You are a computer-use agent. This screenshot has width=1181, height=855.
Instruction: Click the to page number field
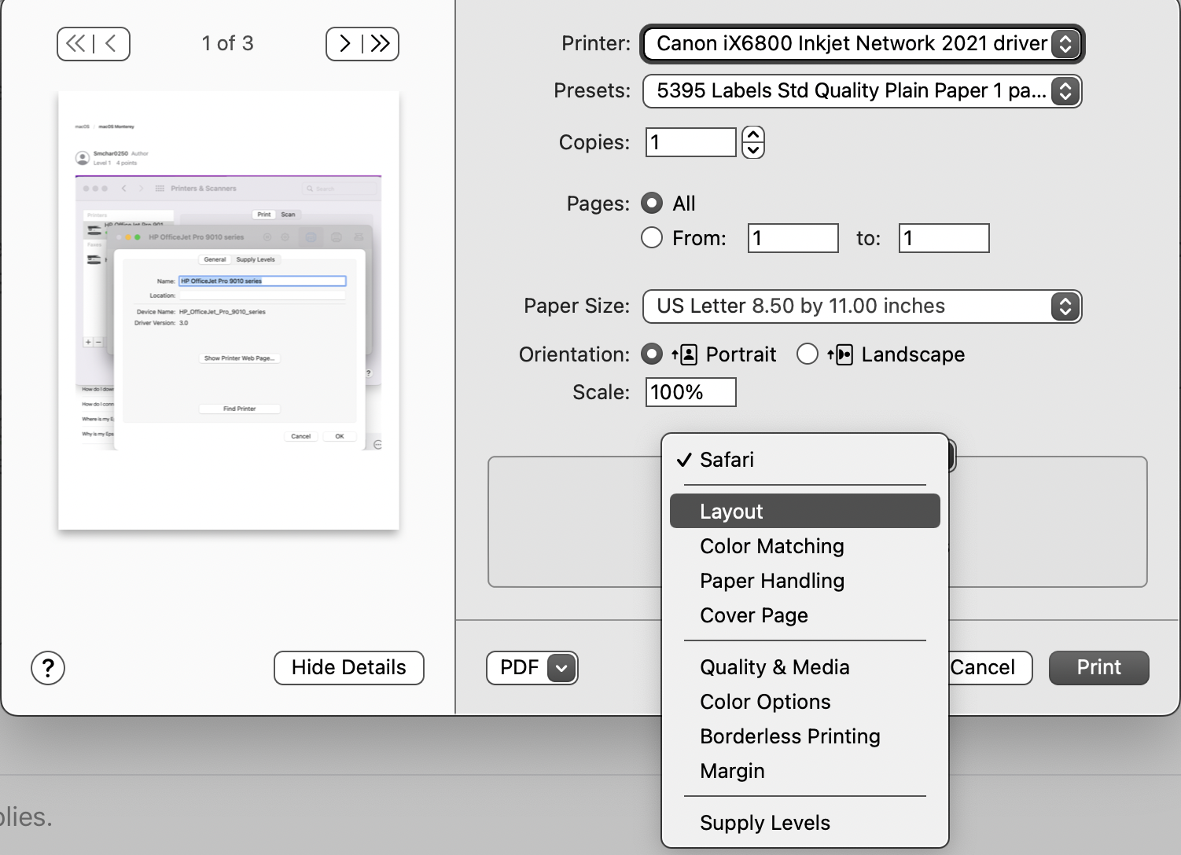[x=944, y=238]
